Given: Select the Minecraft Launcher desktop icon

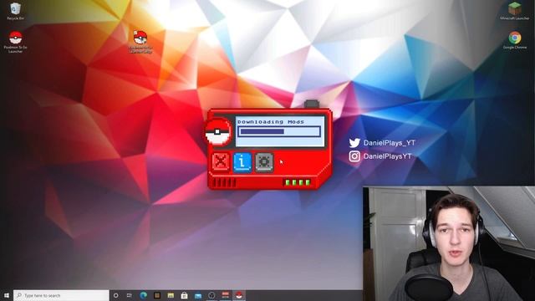Looking at the screenshot, I should (515, 11).
